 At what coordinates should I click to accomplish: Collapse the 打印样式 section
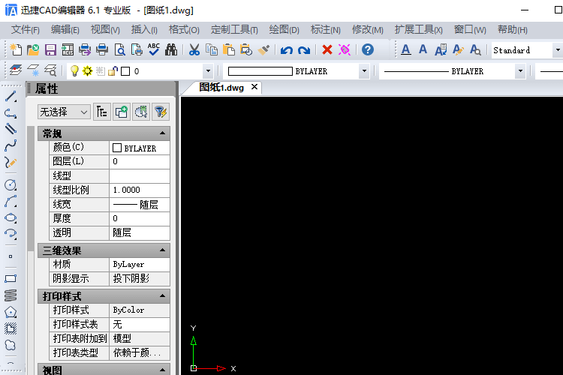tap(162, 296)
